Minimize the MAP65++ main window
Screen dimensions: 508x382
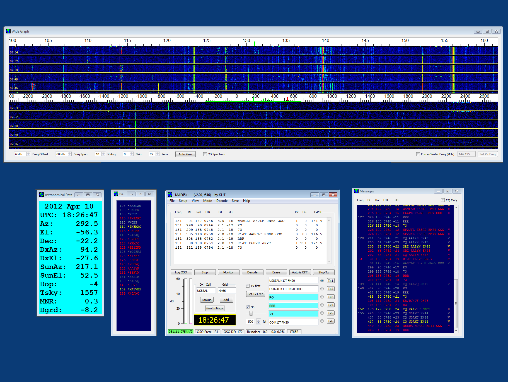(x=315, y=195)
